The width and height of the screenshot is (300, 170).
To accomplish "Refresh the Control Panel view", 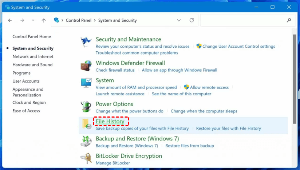I will tap(192, 20).
